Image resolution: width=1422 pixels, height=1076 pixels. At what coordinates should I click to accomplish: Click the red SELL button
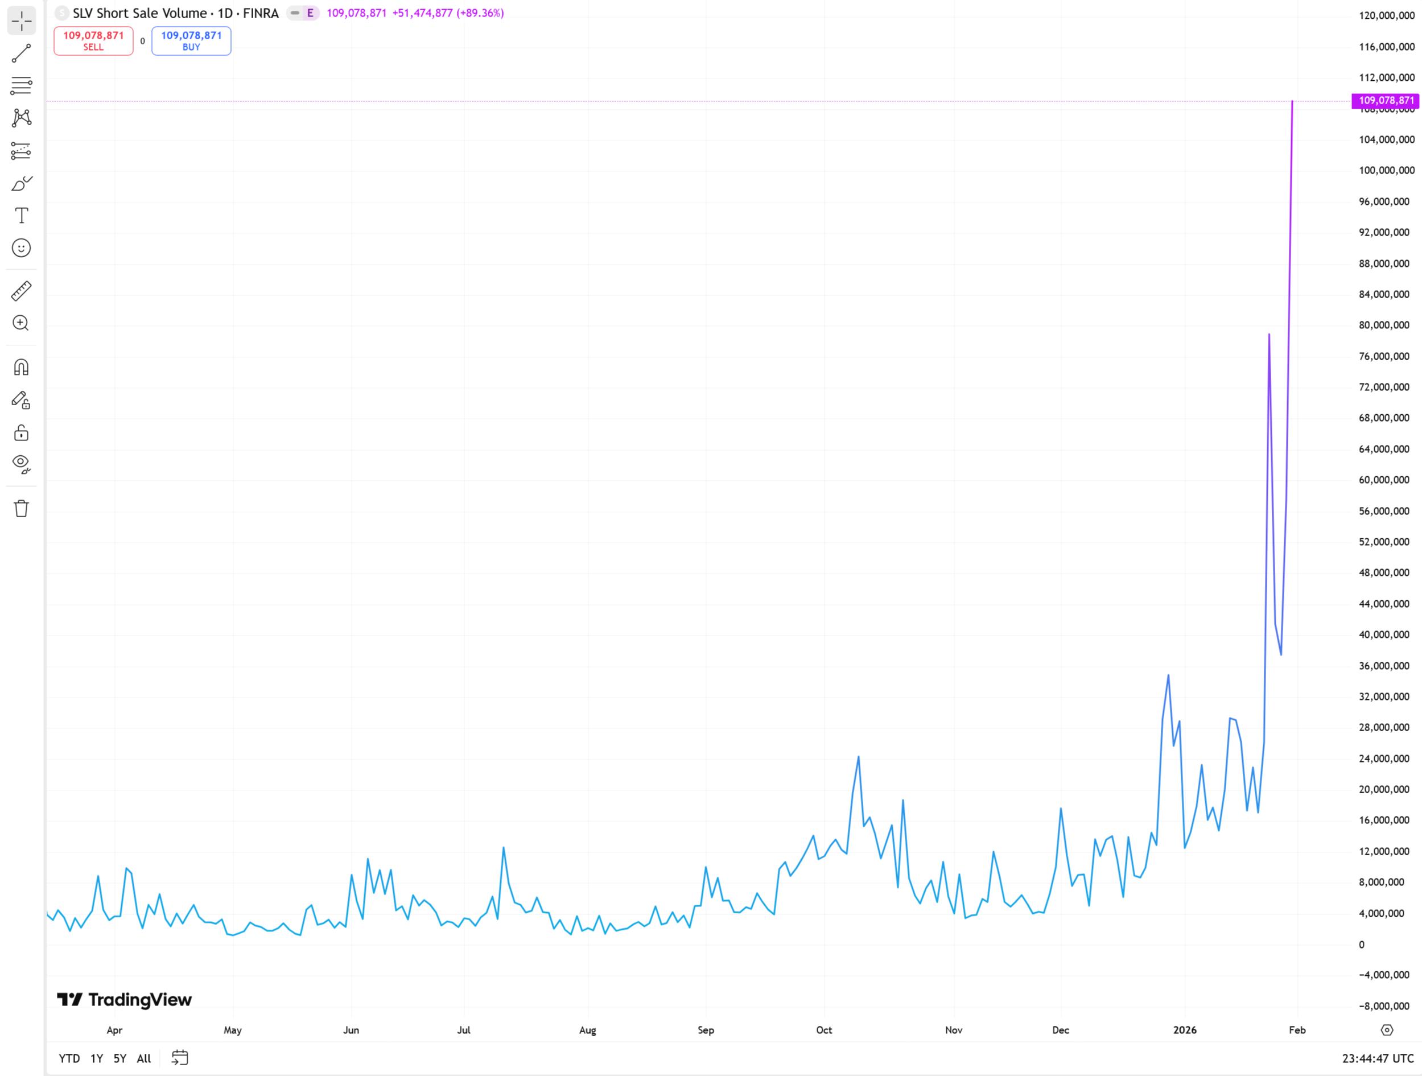click(x=93, y=40)
